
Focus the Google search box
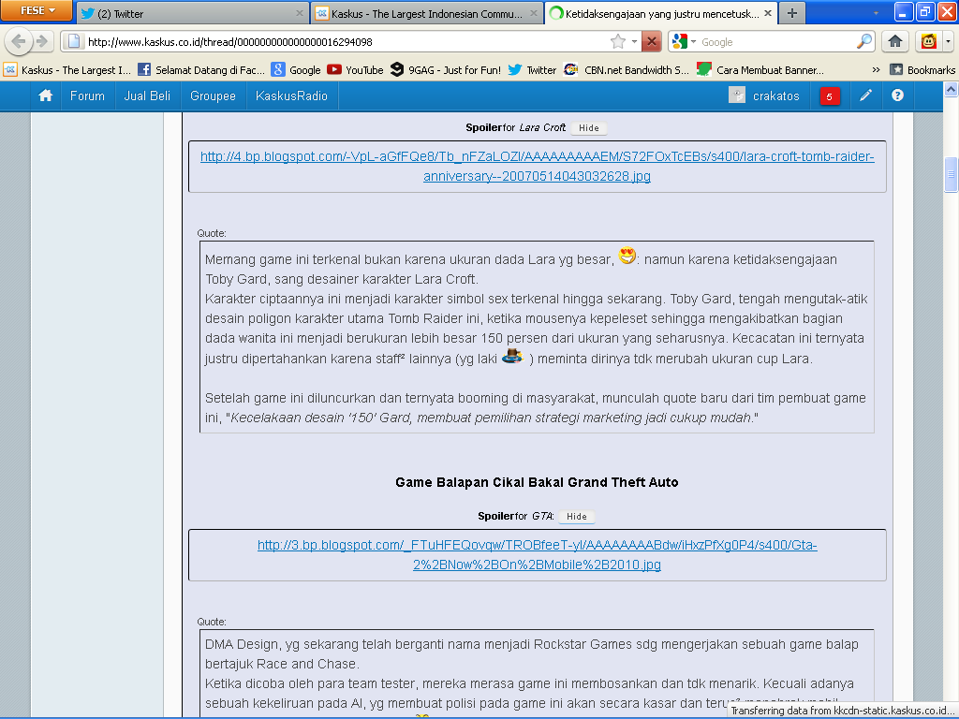[x=776, y=41]
